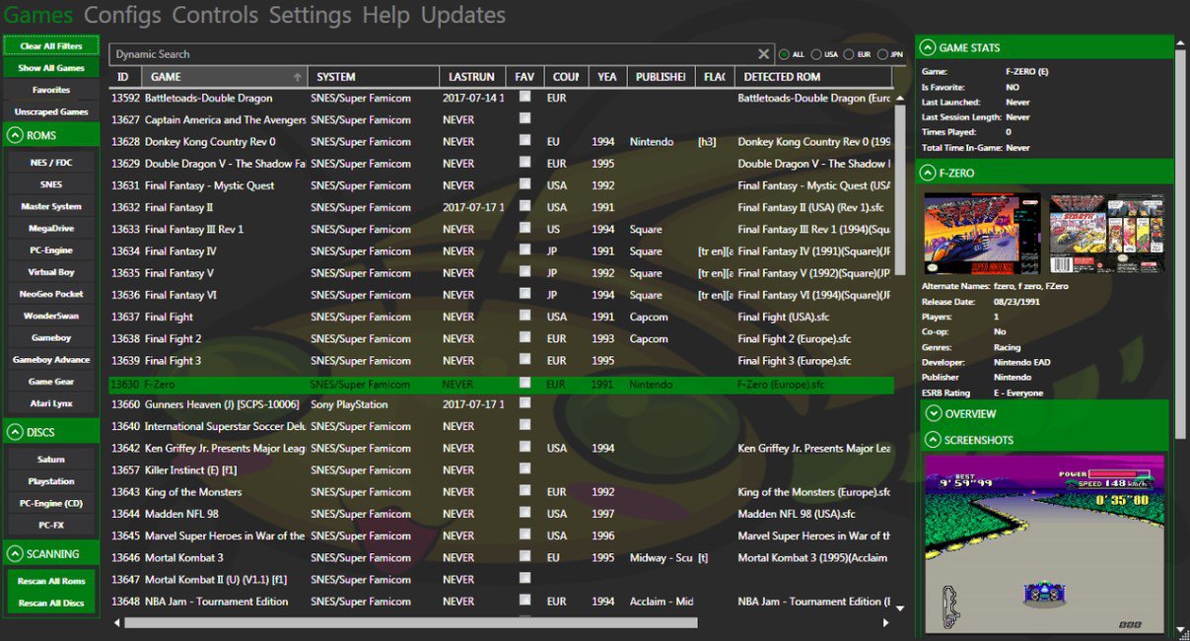
Task: Collapse the SCREENSHOTS section
Action: [934, 440]
